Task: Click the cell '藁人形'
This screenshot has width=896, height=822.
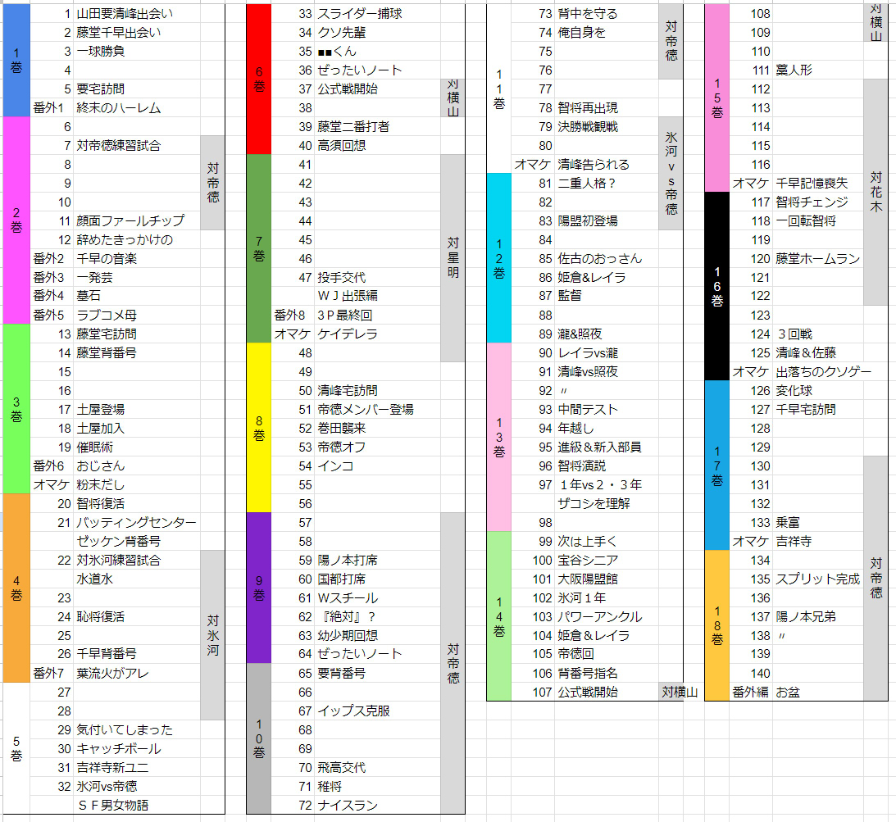Action: pyautogui.click(x=818, y=70)
